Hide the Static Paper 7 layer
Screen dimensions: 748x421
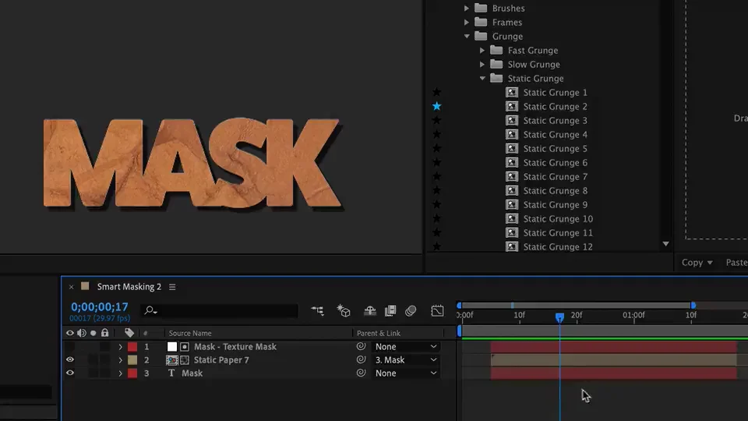(x=70, y=360)
